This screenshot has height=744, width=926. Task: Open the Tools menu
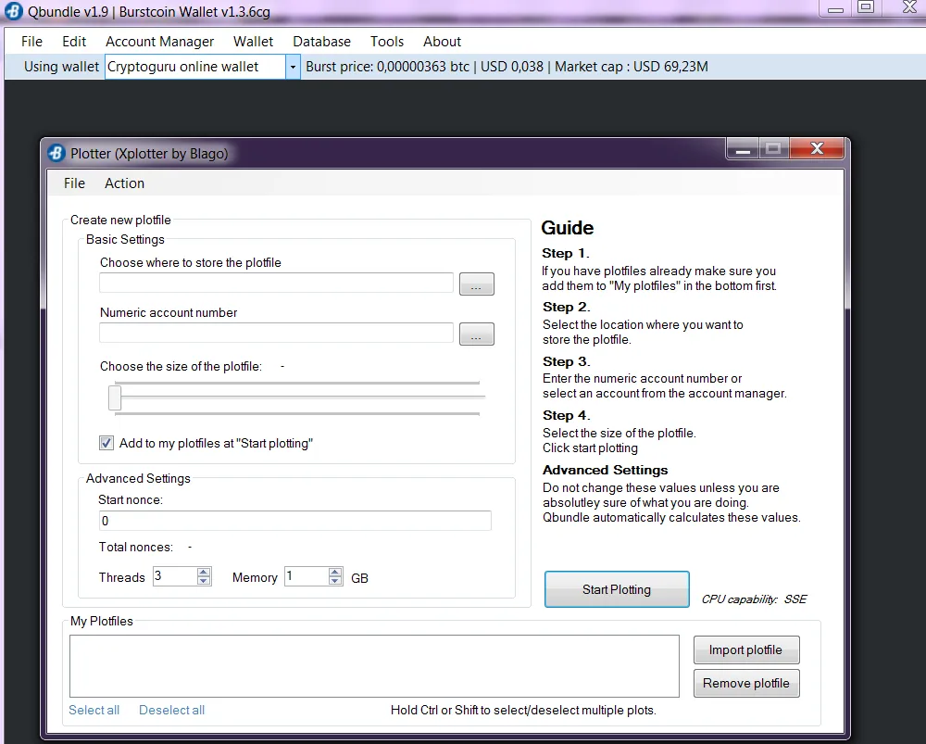click(x=387, y=42)
